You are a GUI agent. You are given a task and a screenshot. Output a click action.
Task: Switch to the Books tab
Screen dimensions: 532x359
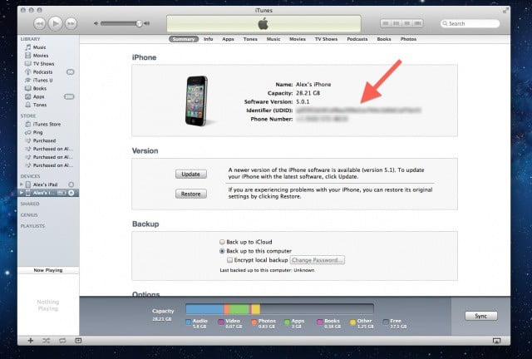click(384, 39)
